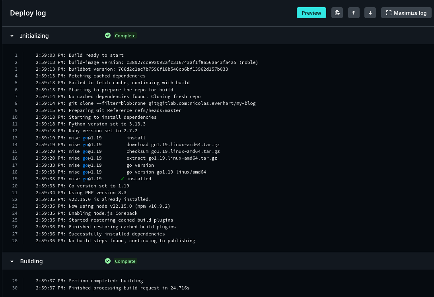
Task: Click 'Starting to prepare the repo' line
Action: point(104,89)
